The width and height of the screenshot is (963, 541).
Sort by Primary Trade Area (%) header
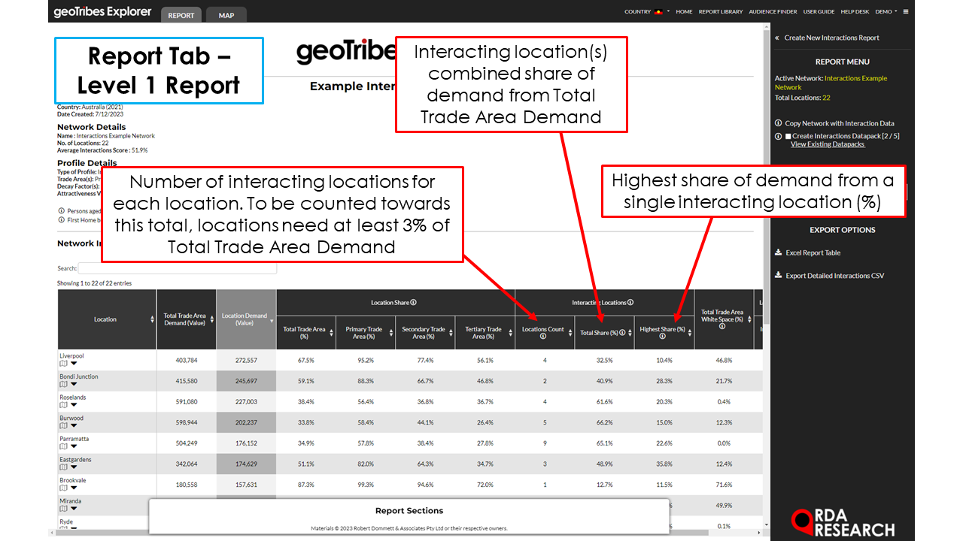click(365, 333)
